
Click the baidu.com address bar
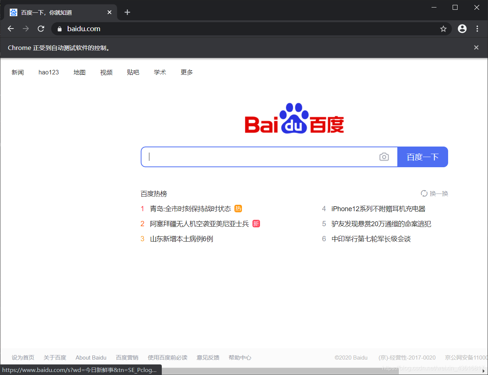coord(251,29)
